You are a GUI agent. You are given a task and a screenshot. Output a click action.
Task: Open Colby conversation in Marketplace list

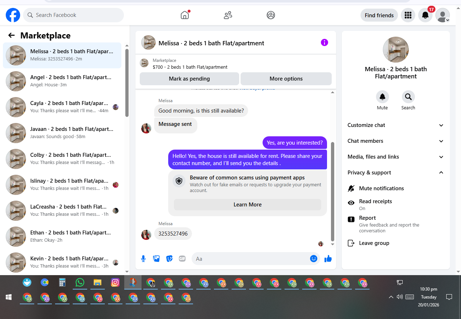62,159
